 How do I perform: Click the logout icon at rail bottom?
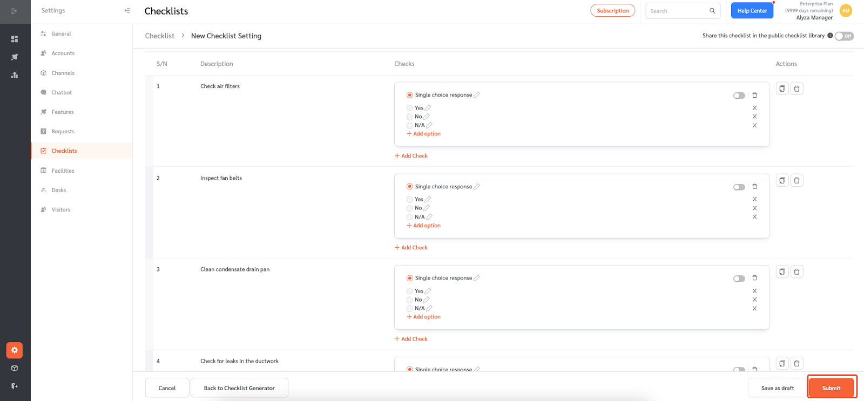pyautogui.click(x=15, y=386)
